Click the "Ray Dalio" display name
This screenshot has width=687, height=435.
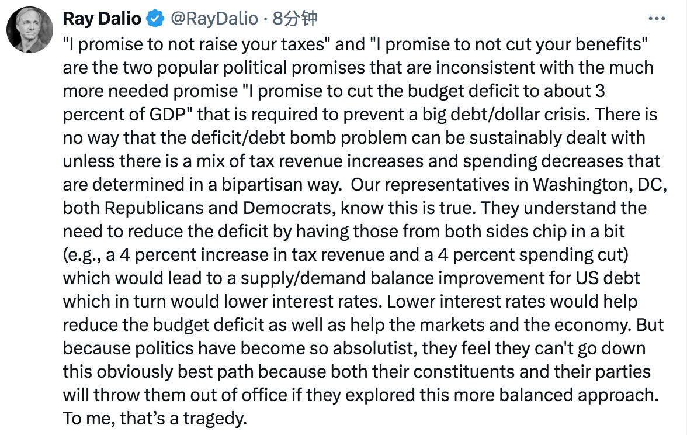[102, 19]
